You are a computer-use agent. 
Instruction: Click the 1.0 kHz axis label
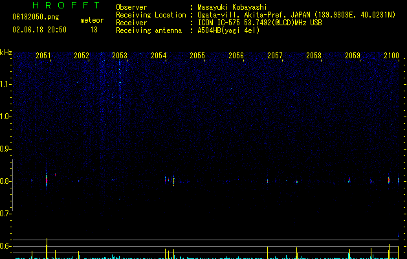[x=6, y=117]
